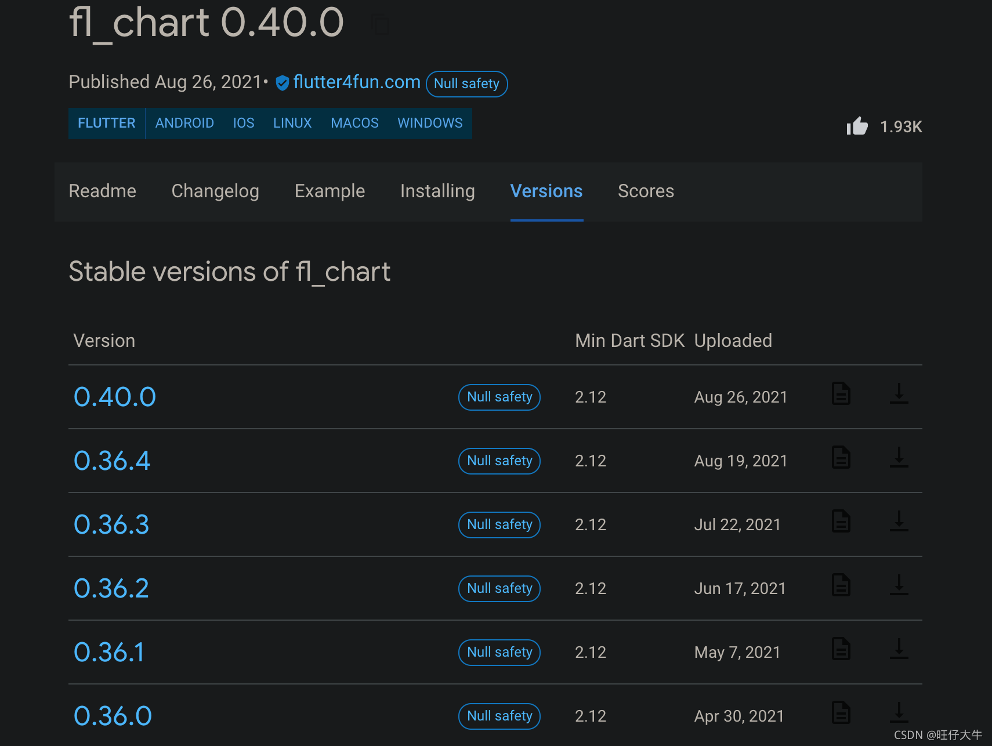Open documentation icon for version 0.36.1
Screen dimensions: 992x746
coord(841,649)
